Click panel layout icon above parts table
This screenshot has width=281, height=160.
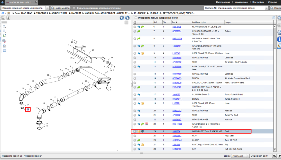pos(274,18)
